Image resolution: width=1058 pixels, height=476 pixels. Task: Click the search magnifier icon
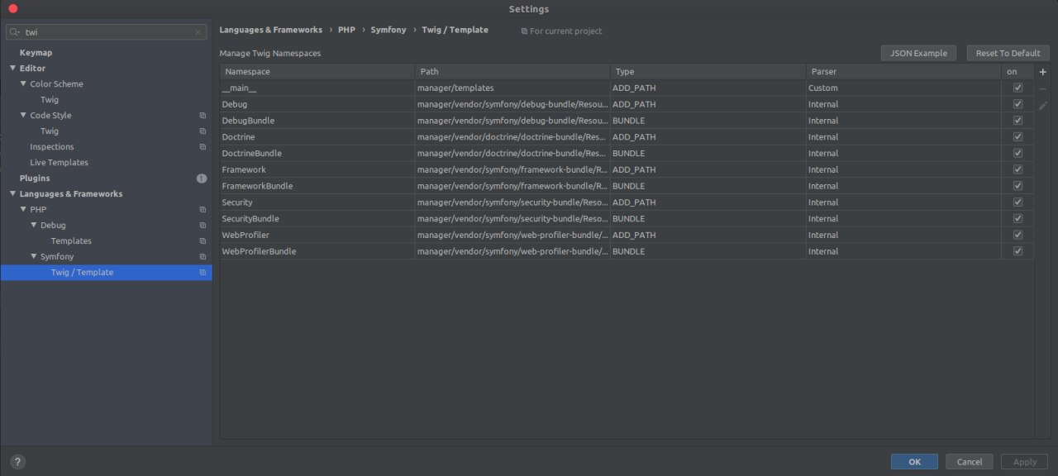click(15, 32)
